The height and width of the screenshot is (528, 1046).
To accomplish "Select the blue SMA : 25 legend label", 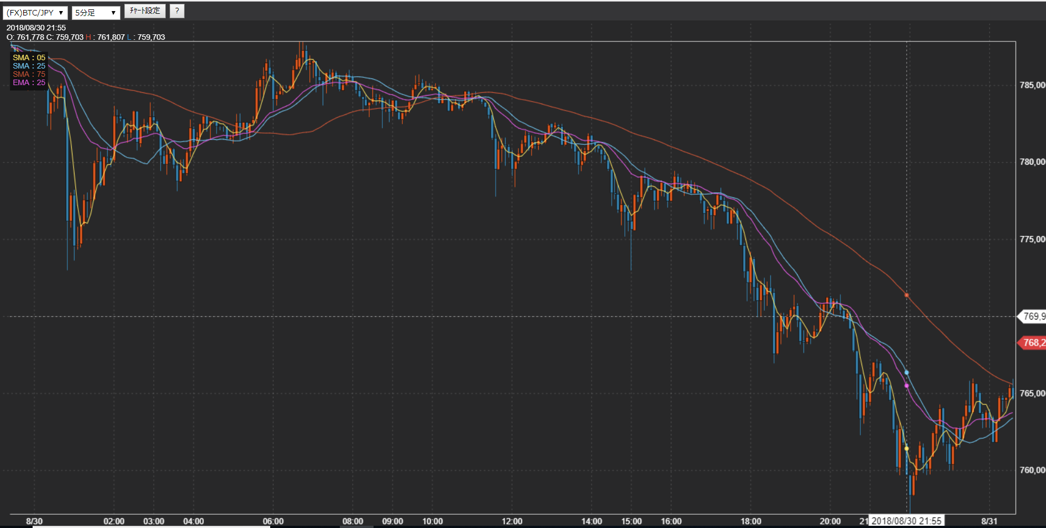I will pyautogui.click(x=29, y=66).
